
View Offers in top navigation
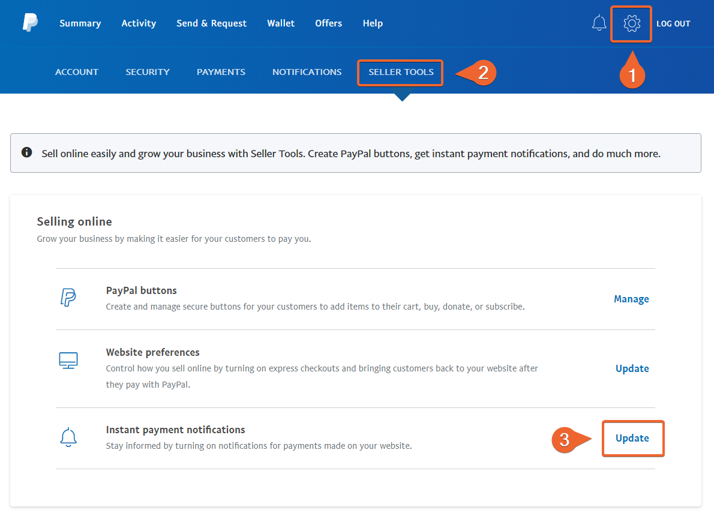328,23
